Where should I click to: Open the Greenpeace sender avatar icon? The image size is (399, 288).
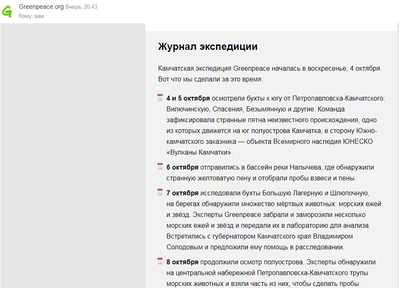(x=7, y=12)
